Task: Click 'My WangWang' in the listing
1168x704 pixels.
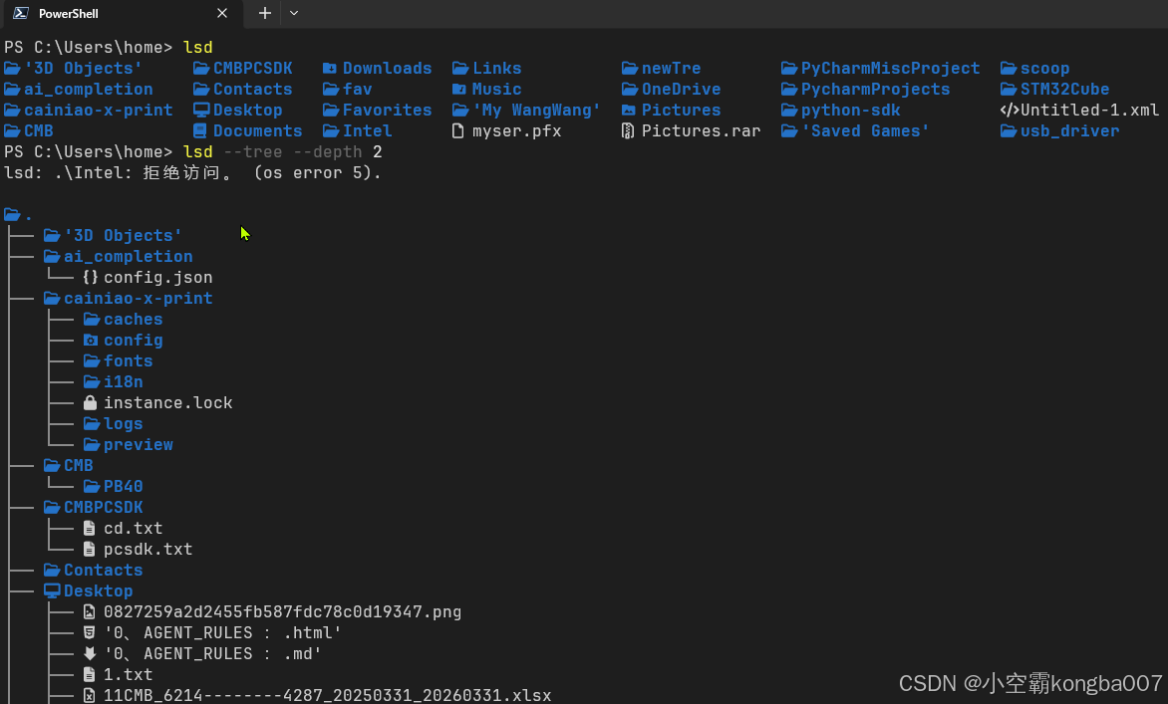Action: point(536,111)
